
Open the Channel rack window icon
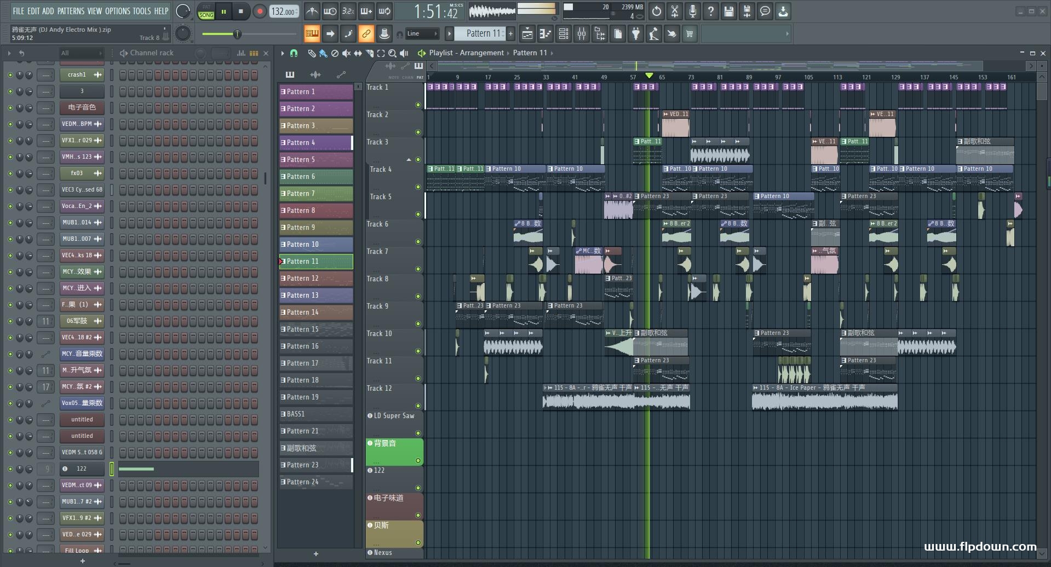coord(564,34)
